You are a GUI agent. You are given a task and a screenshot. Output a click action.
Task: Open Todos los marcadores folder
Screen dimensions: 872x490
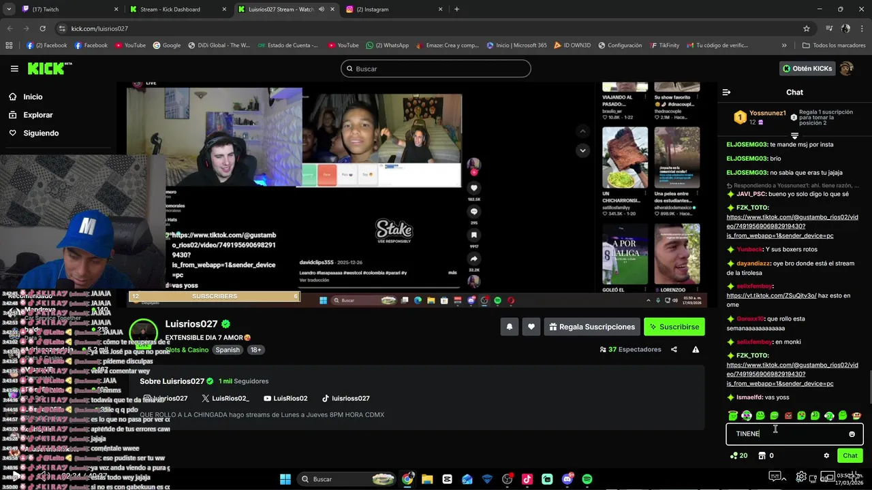click(834, 46)
